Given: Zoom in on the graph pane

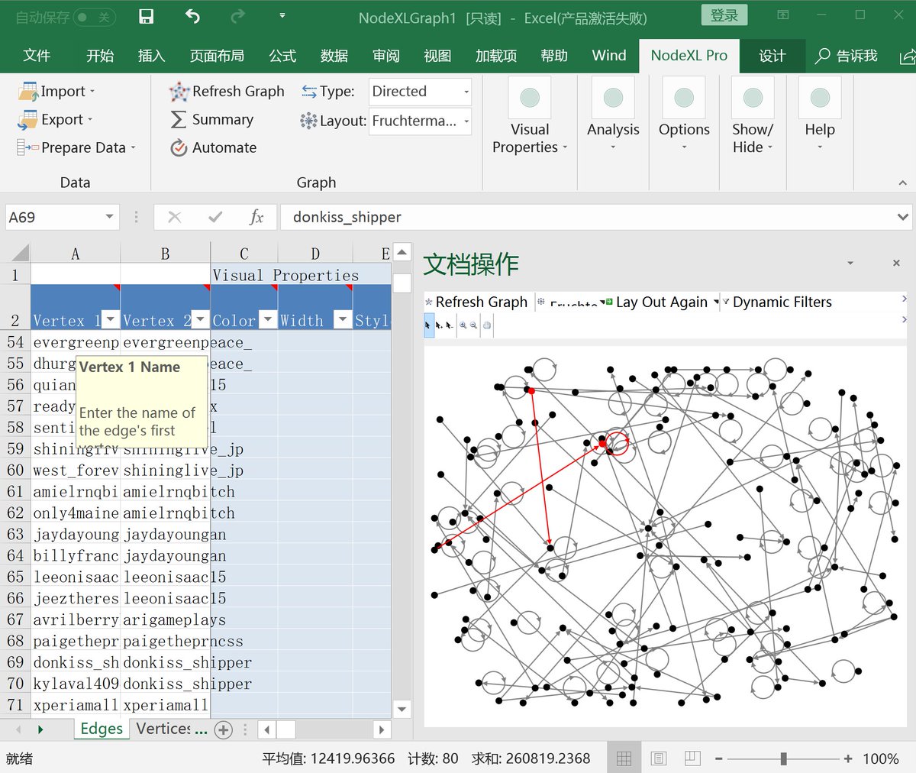Looking at the screenshot, I should point(463,325).
